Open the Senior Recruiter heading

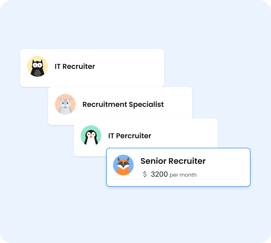coord(173,161)
